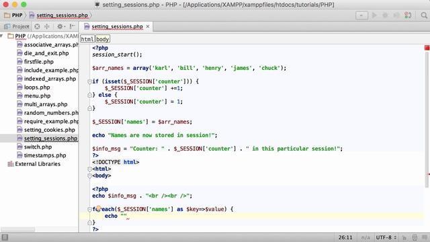
Task: Click the Project panel horizontal scrollbar
Action: pos(18,229)
